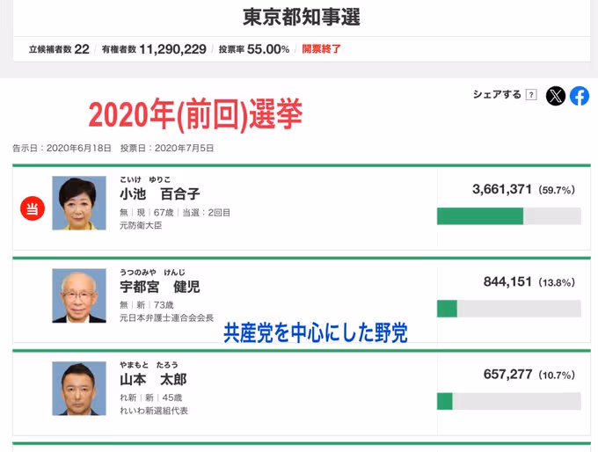Screen dimensions: 598x452
Task: Click 小池百合子's green vote share bar
Action: [480, 216]
